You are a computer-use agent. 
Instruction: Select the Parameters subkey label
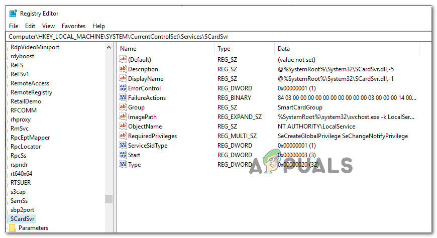coord(34,228)
